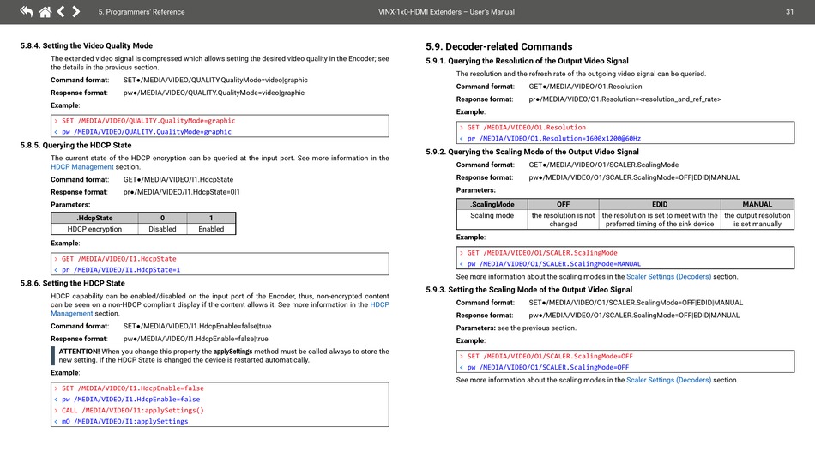Click code line 'GET /MEDIA/VIDEO/O1/SCALER.ScalingMode'

pos(542,253)
